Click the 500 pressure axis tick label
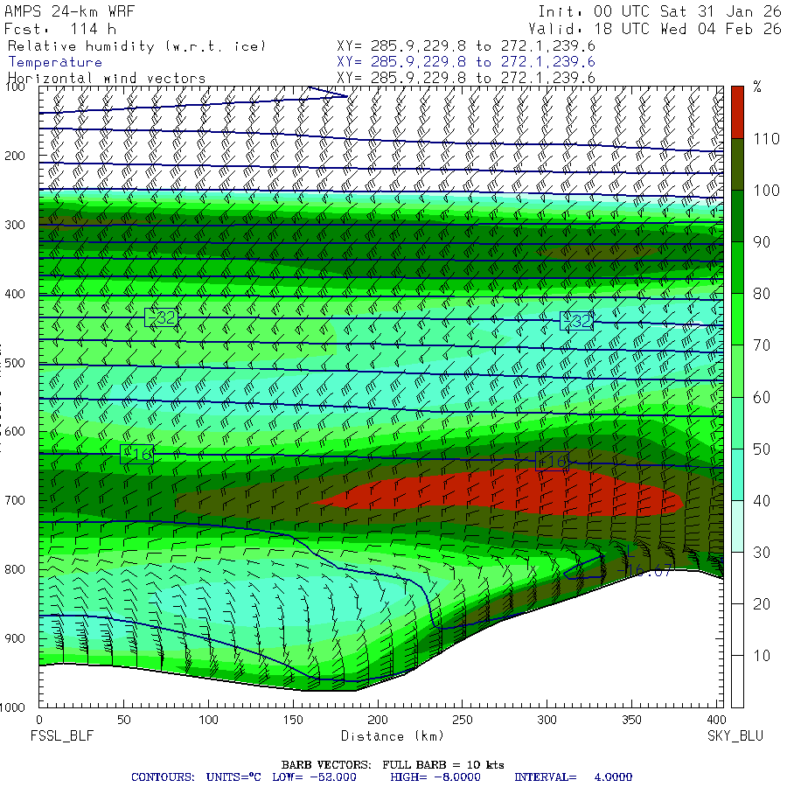 15,363
